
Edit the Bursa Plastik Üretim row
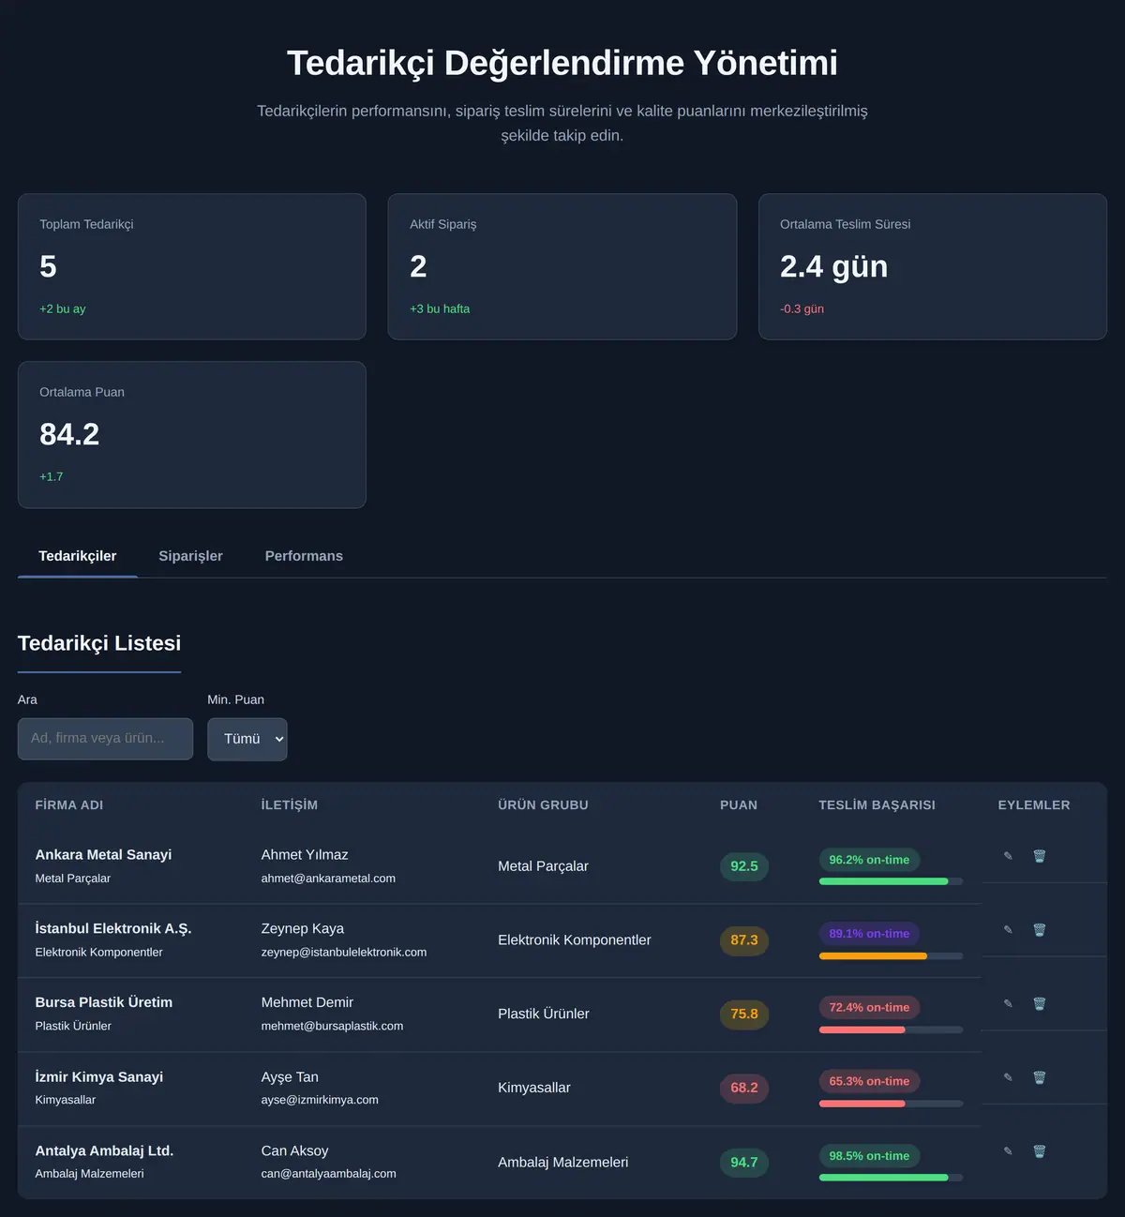coord(1008,1003)
